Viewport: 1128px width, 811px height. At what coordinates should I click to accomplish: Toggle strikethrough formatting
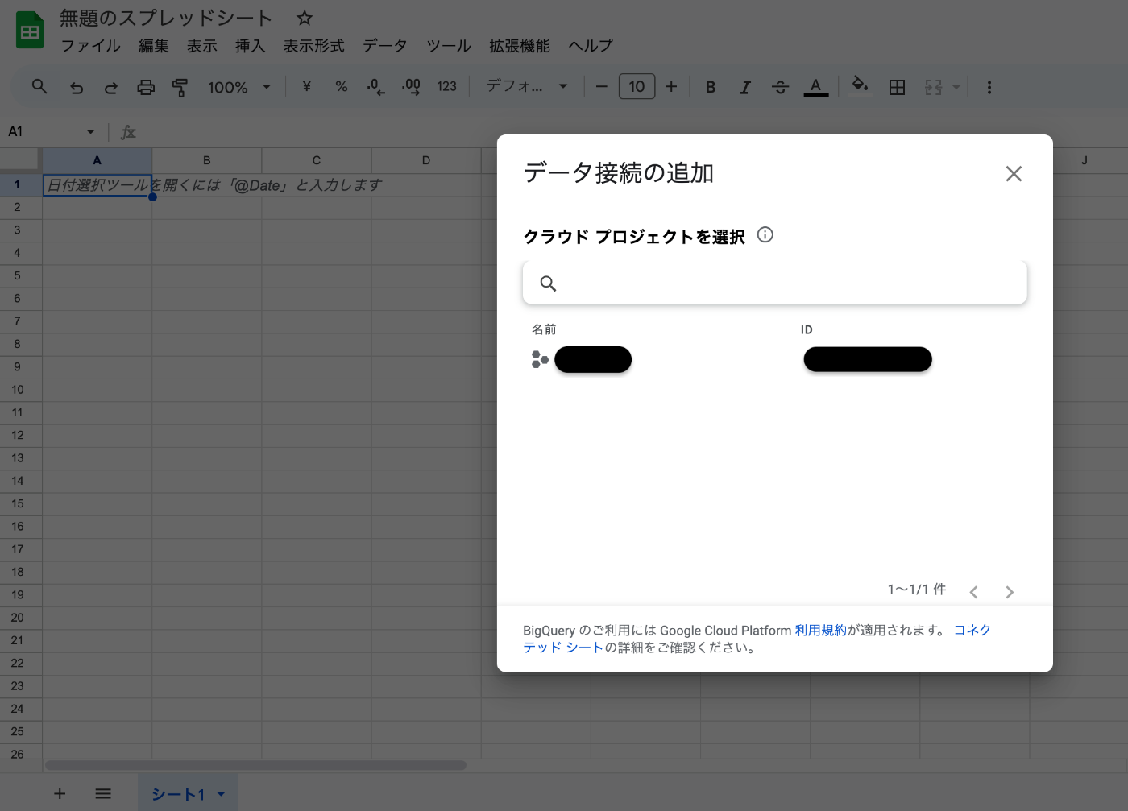780,86
